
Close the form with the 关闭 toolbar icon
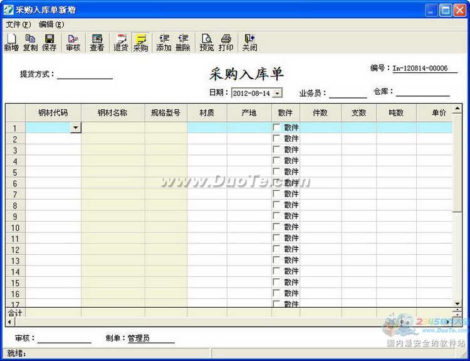(249, 43)
